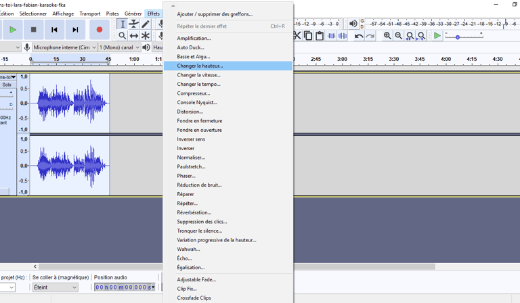Open the Pistes menu
Viewport: 520px width, 303px height.
point(112,14)
